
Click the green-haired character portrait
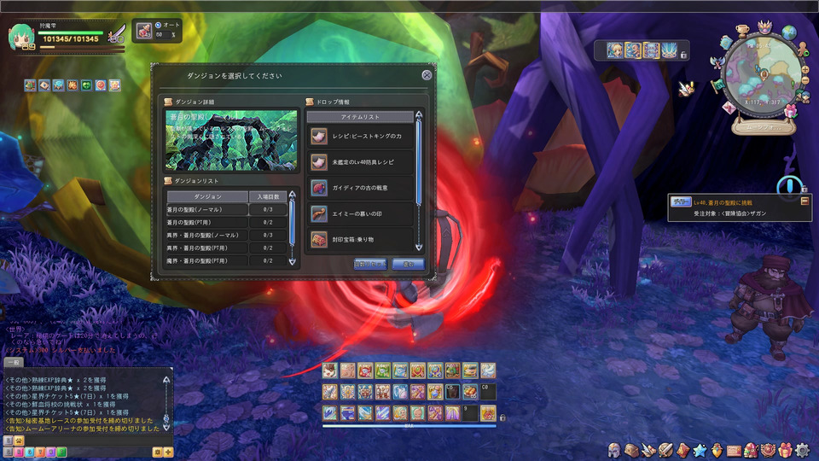coord(22,38)
